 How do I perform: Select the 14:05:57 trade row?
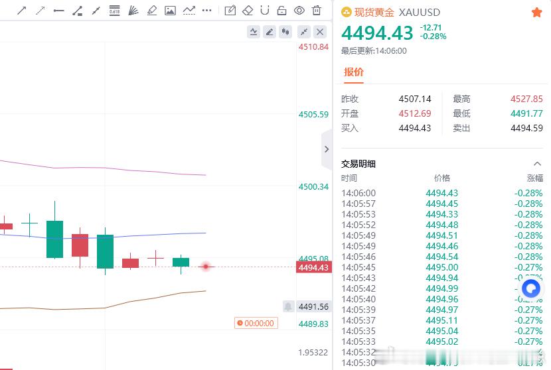[x=441, y=204]
